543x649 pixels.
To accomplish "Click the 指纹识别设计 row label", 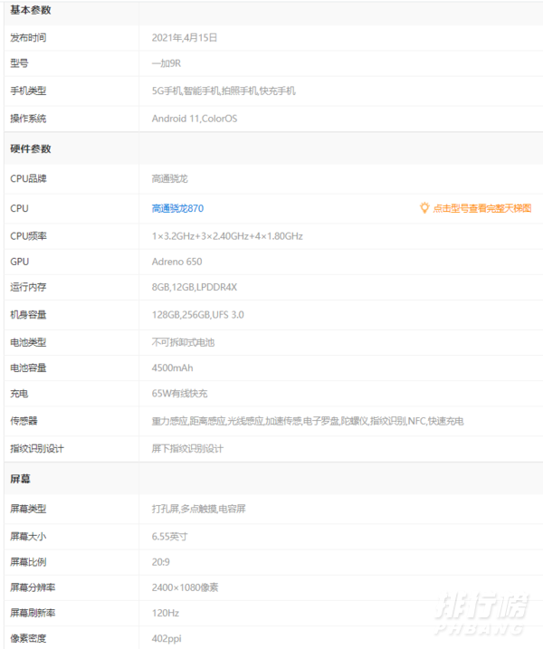I will click(37, 449).
